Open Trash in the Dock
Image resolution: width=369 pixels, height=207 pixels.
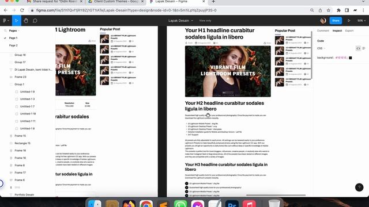tap(274, 204)
